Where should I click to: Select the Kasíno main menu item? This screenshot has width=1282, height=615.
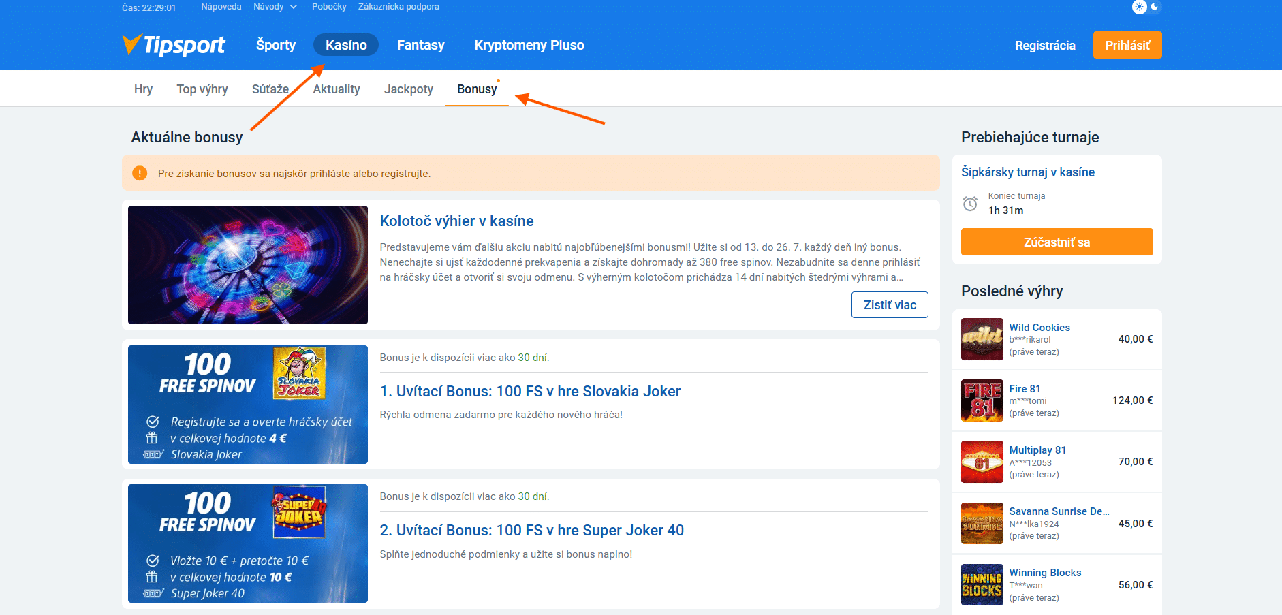tap(346, 45)
